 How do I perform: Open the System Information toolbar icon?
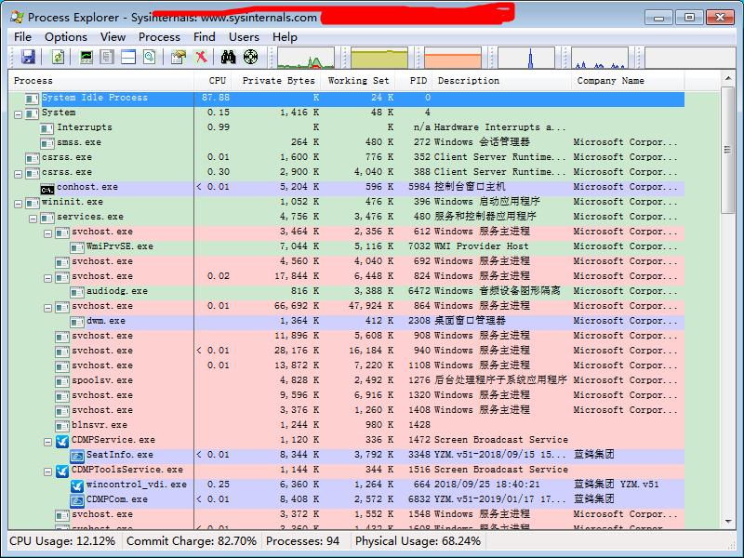click(86, 57)
